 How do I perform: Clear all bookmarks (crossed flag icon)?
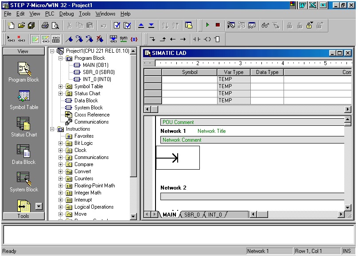point(100,39)
